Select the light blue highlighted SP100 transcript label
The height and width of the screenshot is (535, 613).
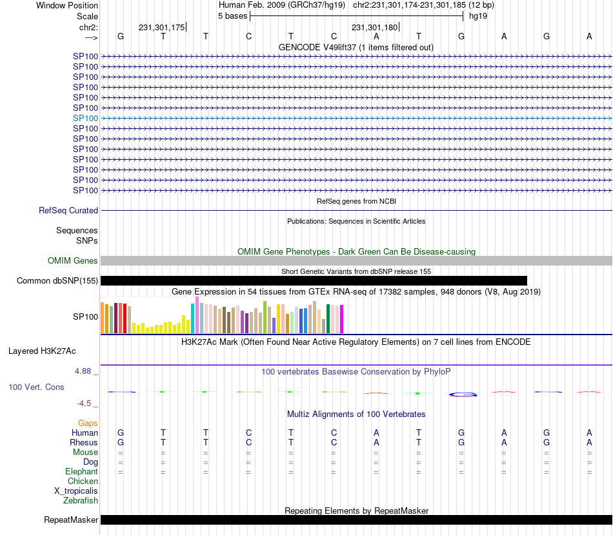point(85,118)
